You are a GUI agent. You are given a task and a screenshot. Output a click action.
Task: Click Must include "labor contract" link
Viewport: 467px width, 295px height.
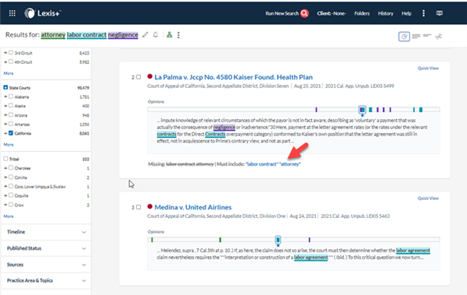pos(262,164)
